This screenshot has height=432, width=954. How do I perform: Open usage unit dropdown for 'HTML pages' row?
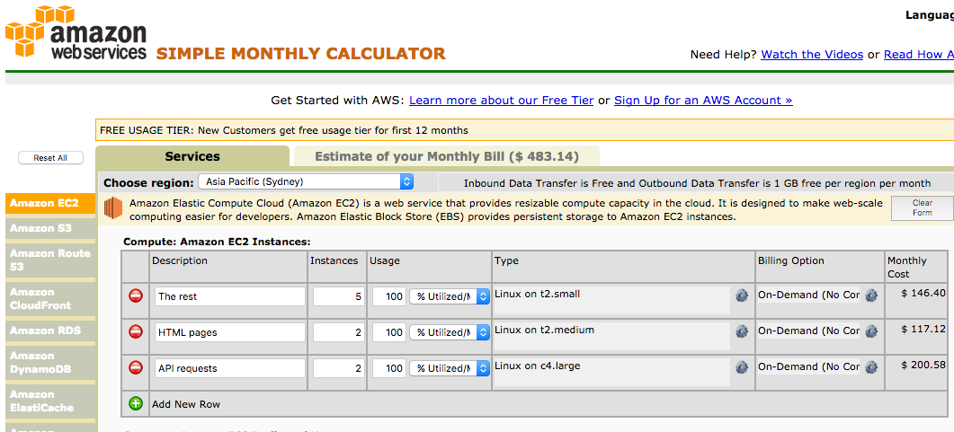[450, 332]
